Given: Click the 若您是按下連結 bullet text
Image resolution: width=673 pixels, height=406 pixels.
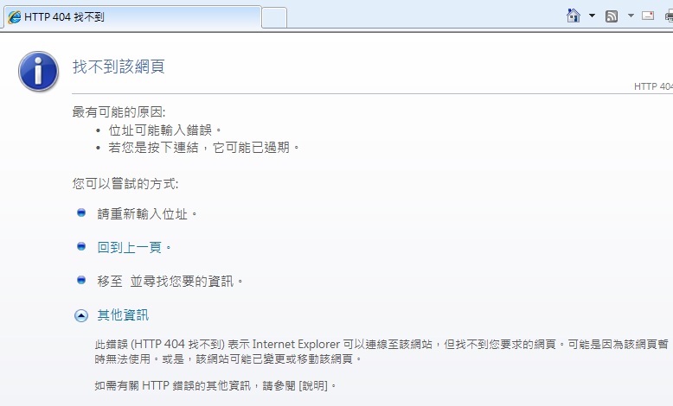Looking at the screenshot, I should click(204, 148).
